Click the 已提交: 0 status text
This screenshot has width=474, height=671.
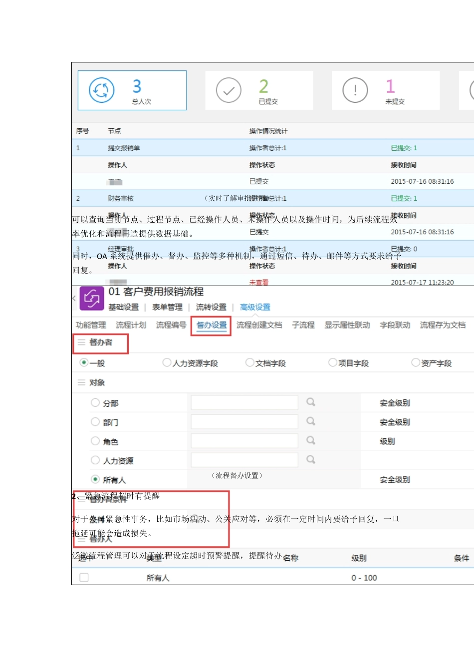[x=404, y=249]
